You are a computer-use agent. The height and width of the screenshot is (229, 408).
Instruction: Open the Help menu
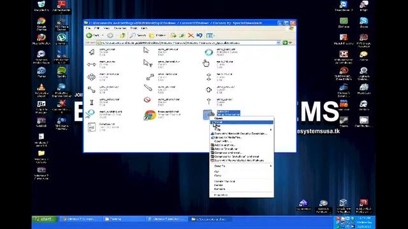click(144, 28)
